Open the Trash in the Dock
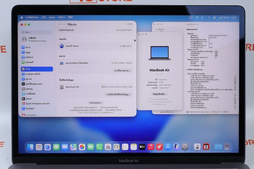Screen dimensions: 254x169 pos(227,147)
